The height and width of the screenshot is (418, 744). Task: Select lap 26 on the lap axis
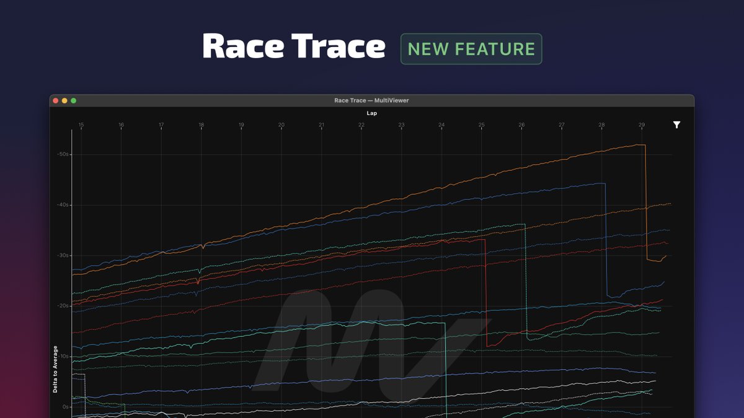[521, 125]
